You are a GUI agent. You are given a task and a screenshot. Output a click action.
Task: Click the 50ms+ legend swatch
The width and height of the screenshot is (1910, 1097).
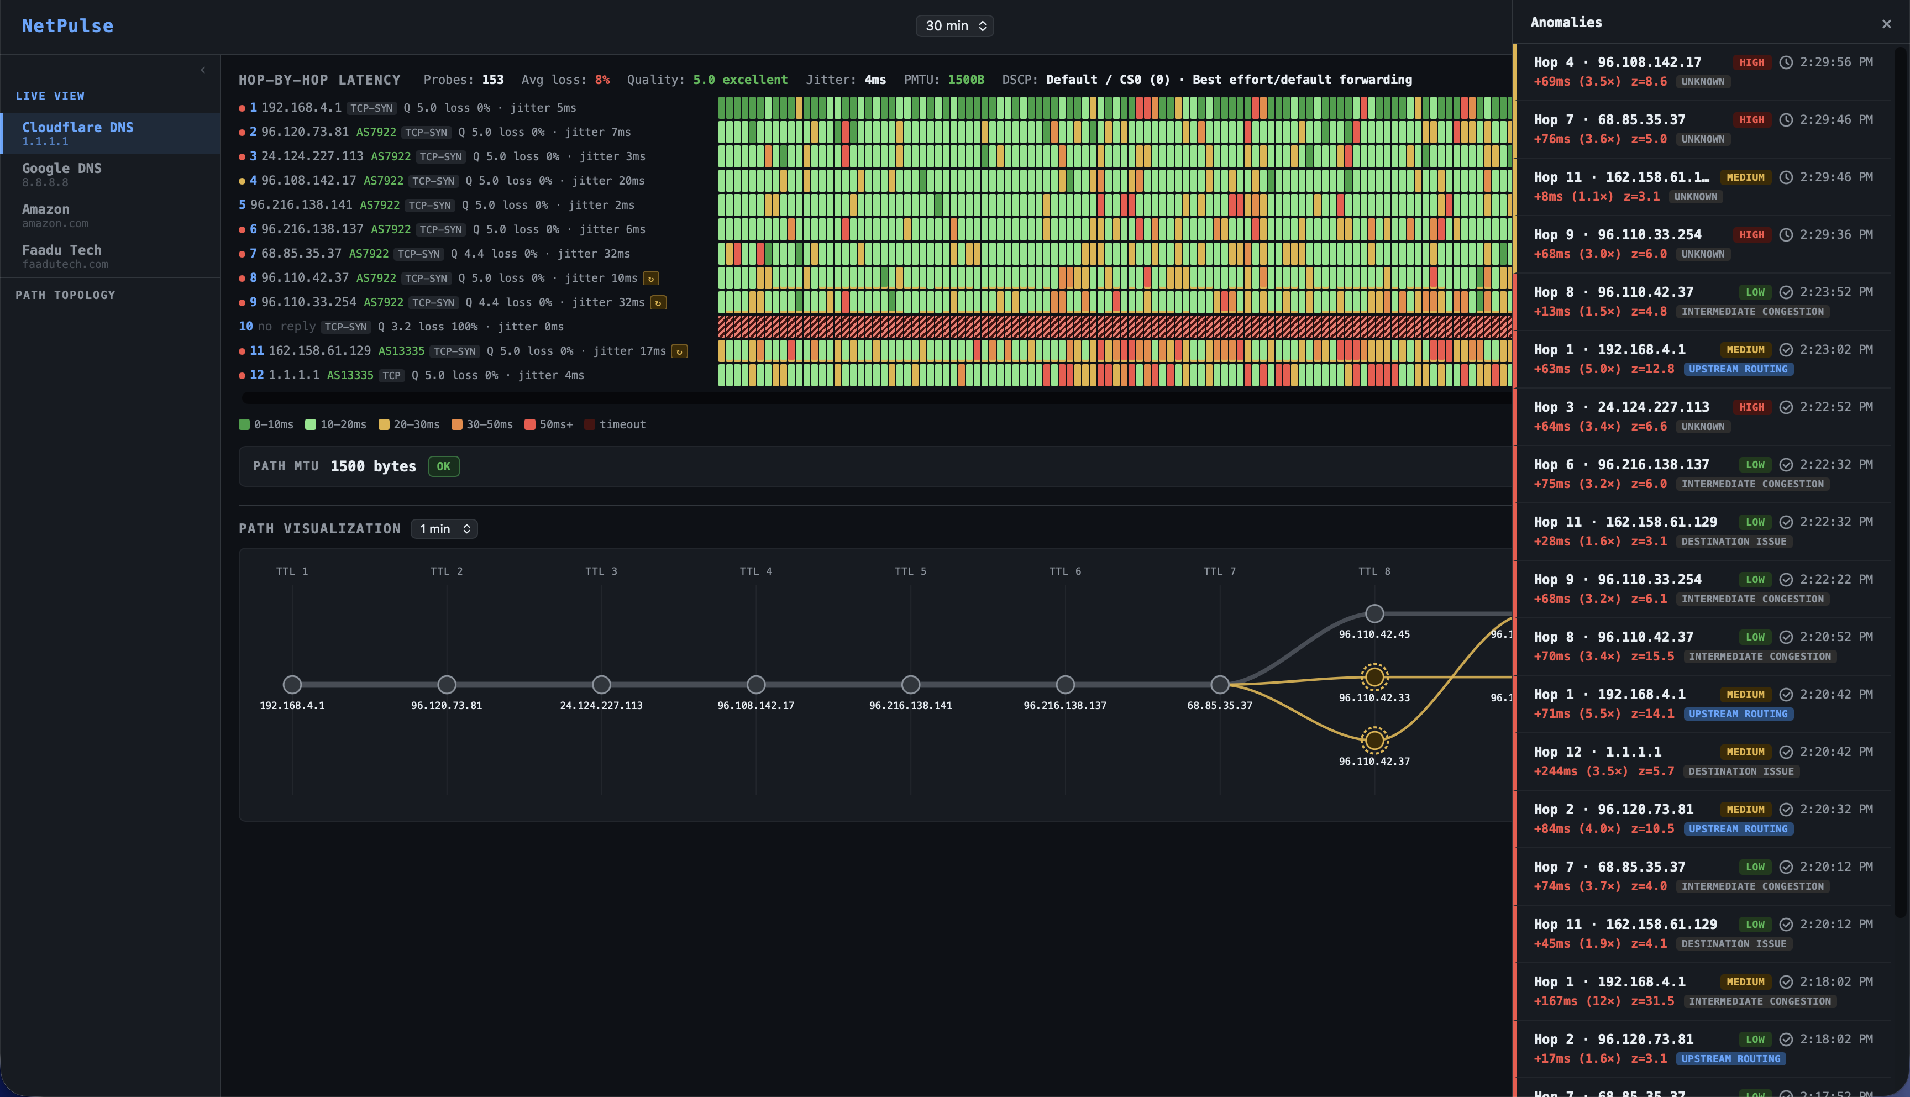click(529, 425)
